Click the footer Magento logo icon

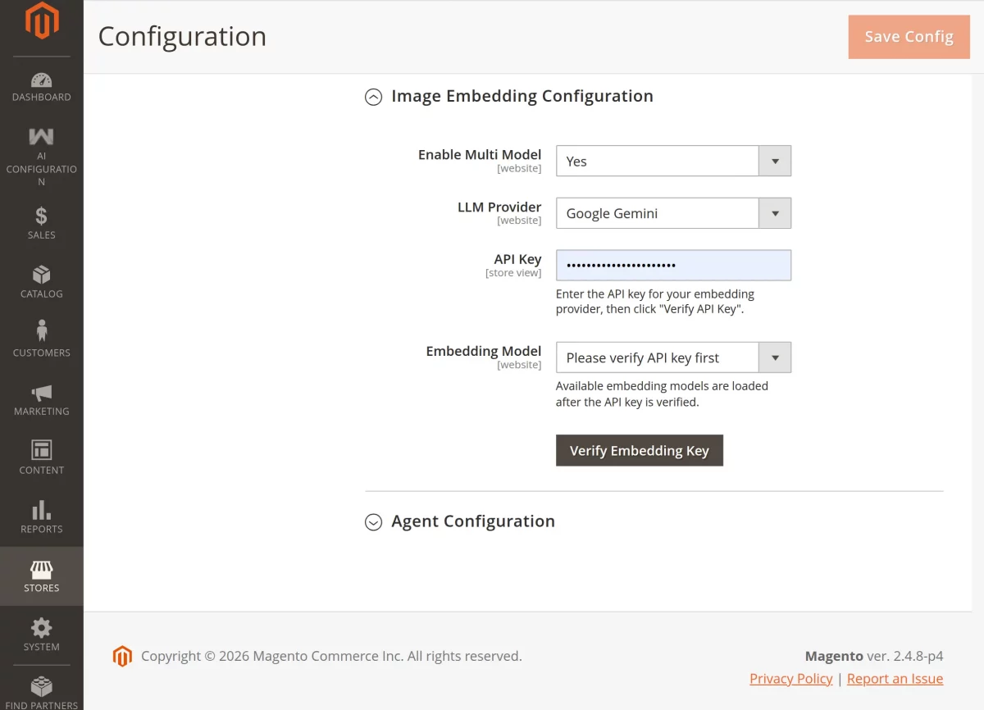(122, 656)
